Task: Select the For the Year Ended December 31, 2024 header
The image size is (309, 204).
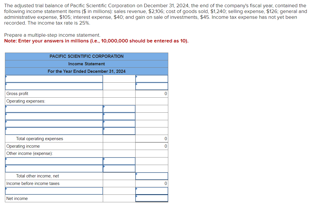Action: click(x=87, y=71)
